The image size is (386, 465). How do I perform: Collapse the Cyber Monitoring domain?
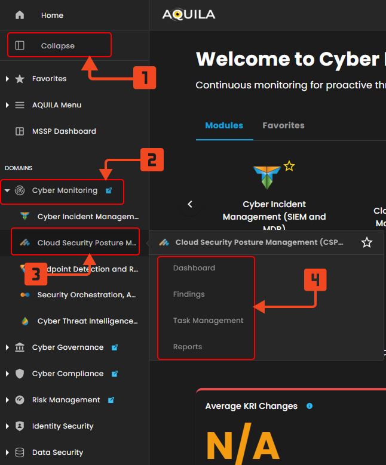(x=7, y=191)
